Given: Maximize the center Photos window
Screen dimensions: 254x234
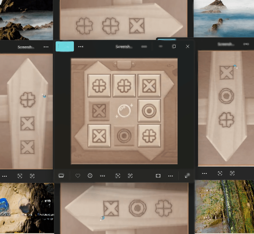Looking at the screenshot, I should 174,46.
